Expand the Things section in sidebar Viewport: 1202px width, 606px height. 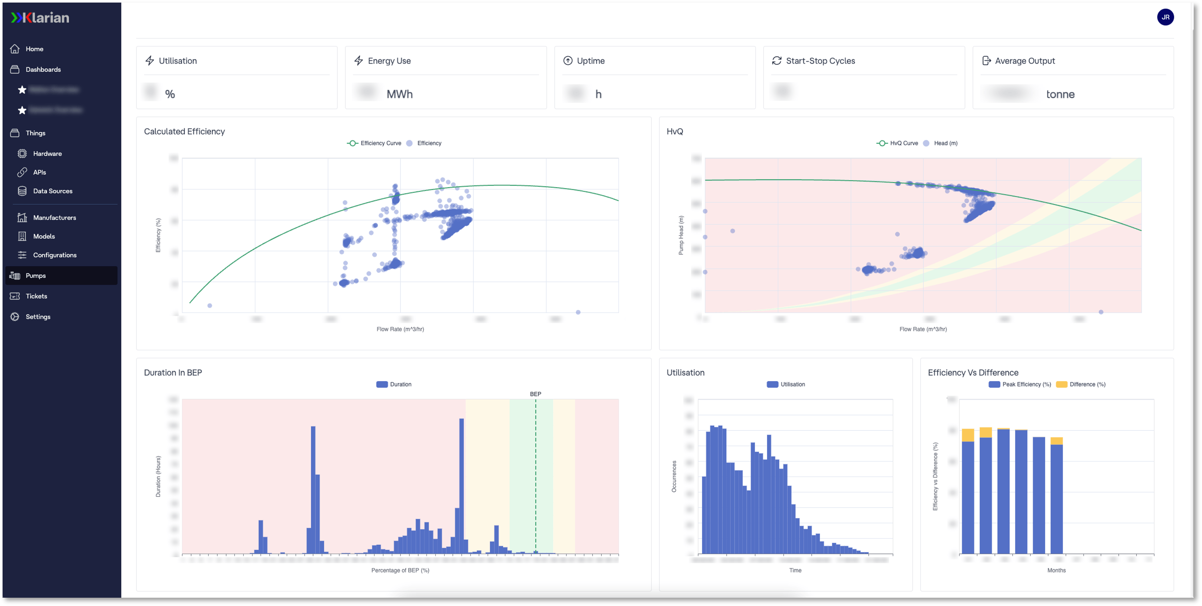click(35, 133)
